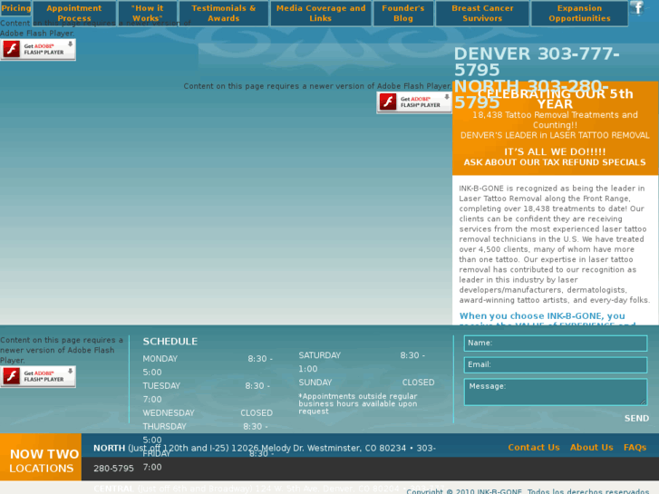This screenshot has width=659, height=494.
Task: Open Testimonials & Awards menu item
Action: pos(224,13)
